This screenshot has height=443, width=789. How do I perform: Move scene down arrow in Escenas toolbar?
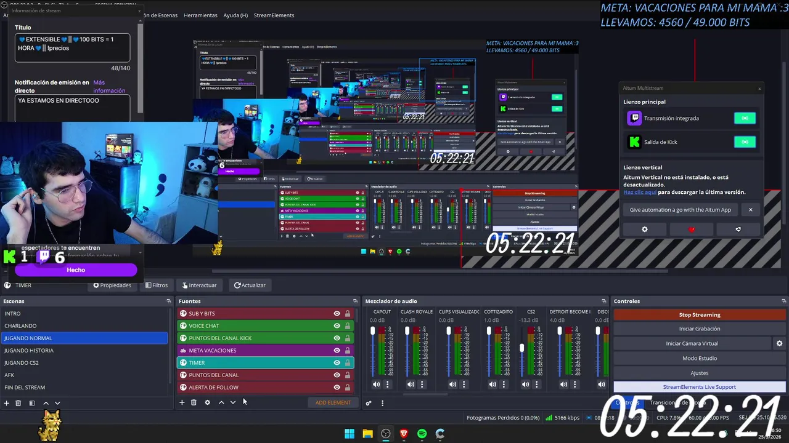tap(57, 403)
